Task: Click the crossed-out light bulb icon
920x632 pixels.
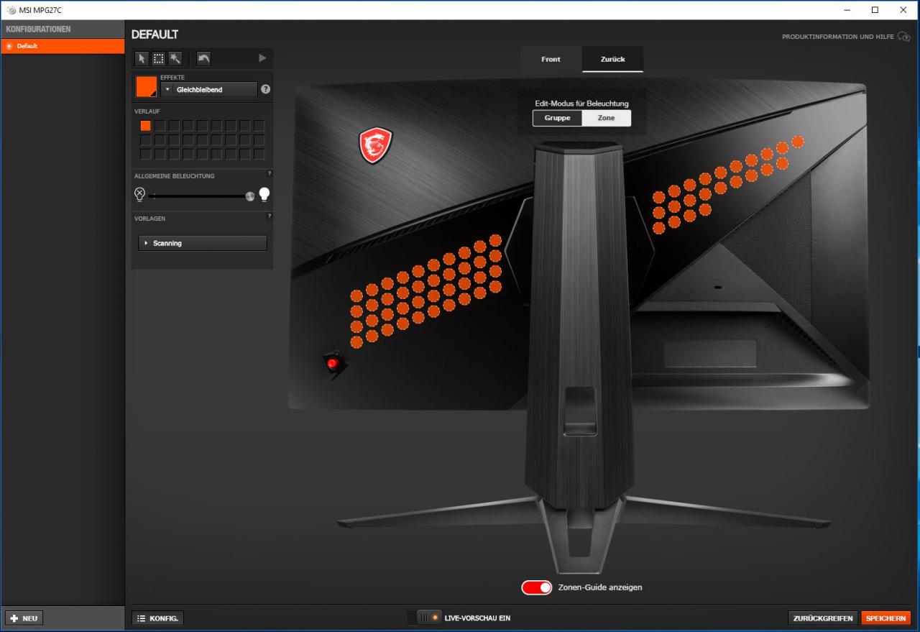Action: click(139, 194)
